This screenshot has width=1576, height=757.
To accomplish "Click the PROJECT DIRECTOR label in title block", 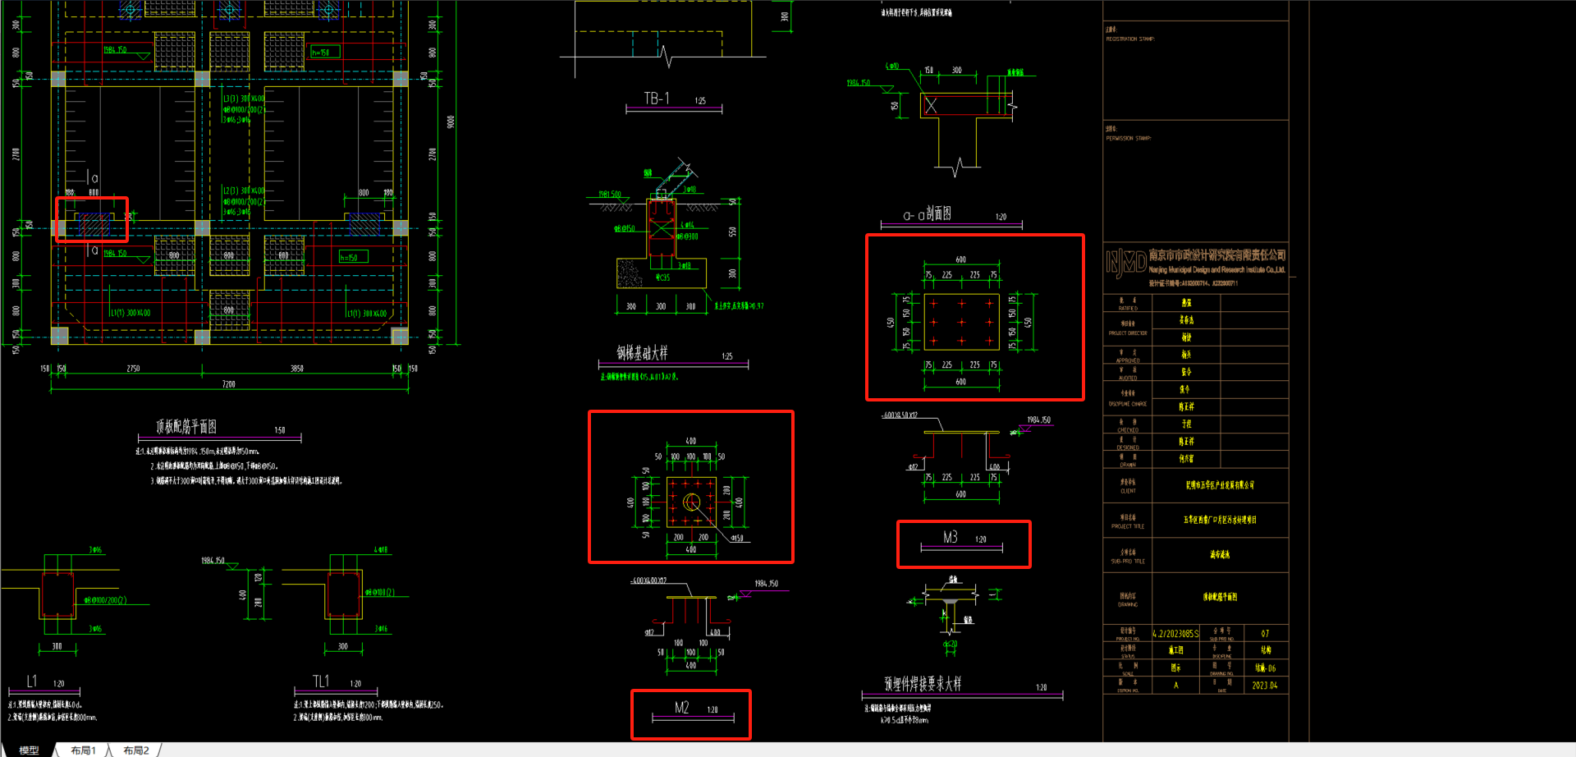I will tap(1128, 333).
